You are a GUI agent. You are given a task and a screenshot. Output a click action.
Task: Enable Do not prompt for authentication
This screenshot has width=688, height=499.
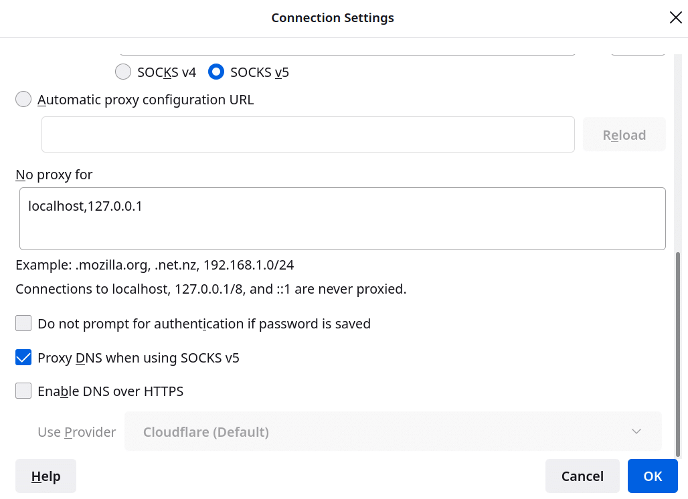click(x=24, y=324)
